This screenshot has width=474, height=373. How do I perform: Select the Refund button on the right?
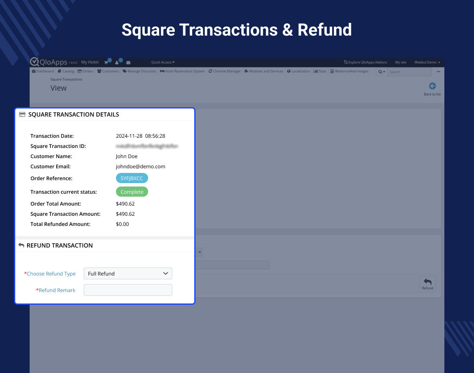427,284
